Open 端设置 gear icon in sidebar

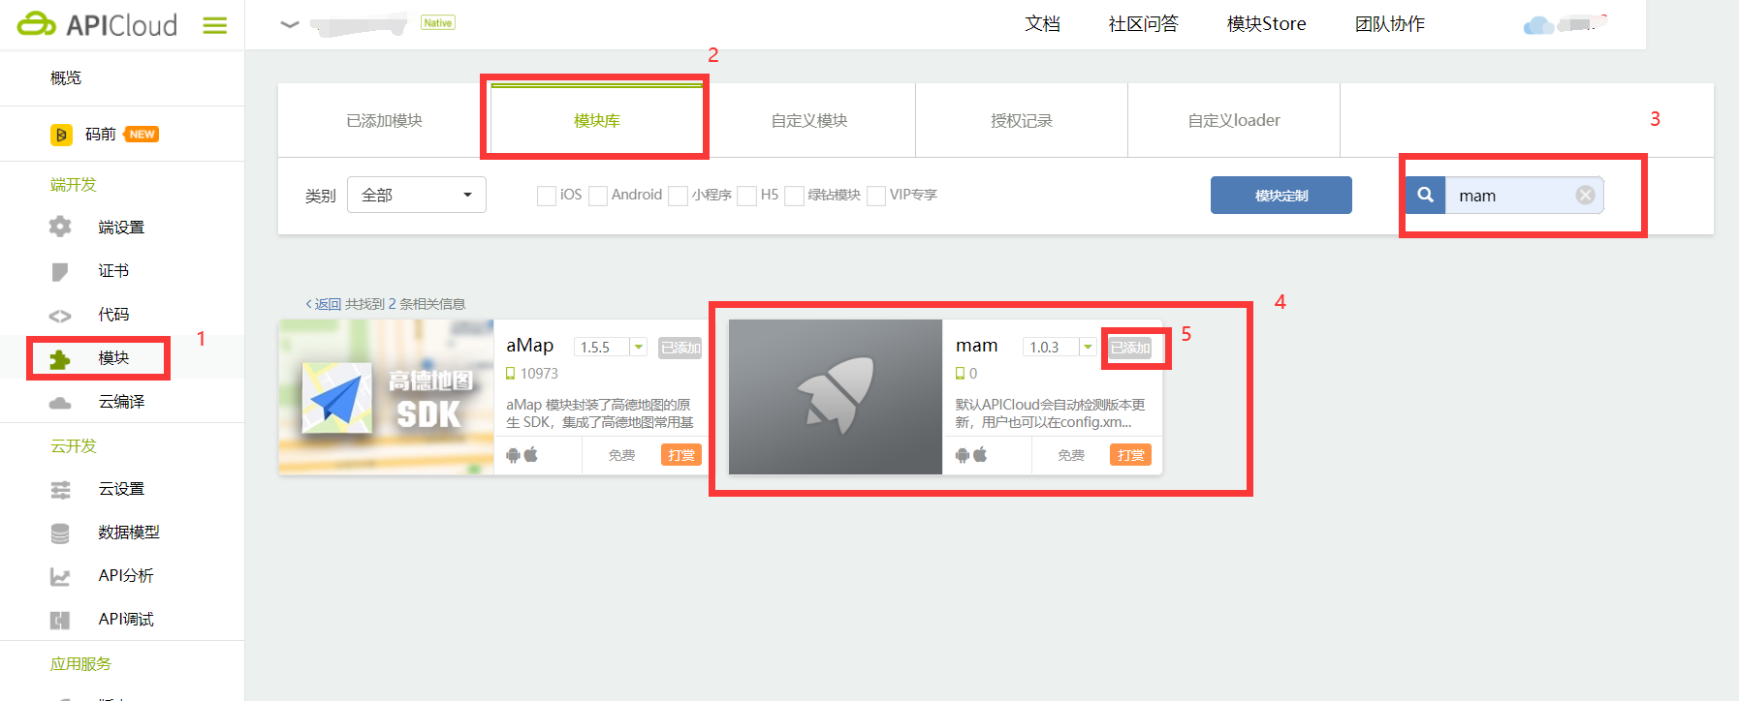[x=60, y=227]
